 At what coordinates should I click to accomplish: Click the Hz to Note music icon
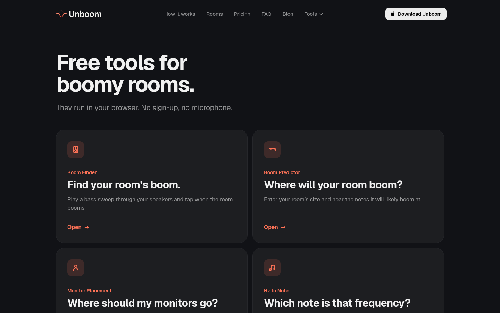(x=272, y=268)
